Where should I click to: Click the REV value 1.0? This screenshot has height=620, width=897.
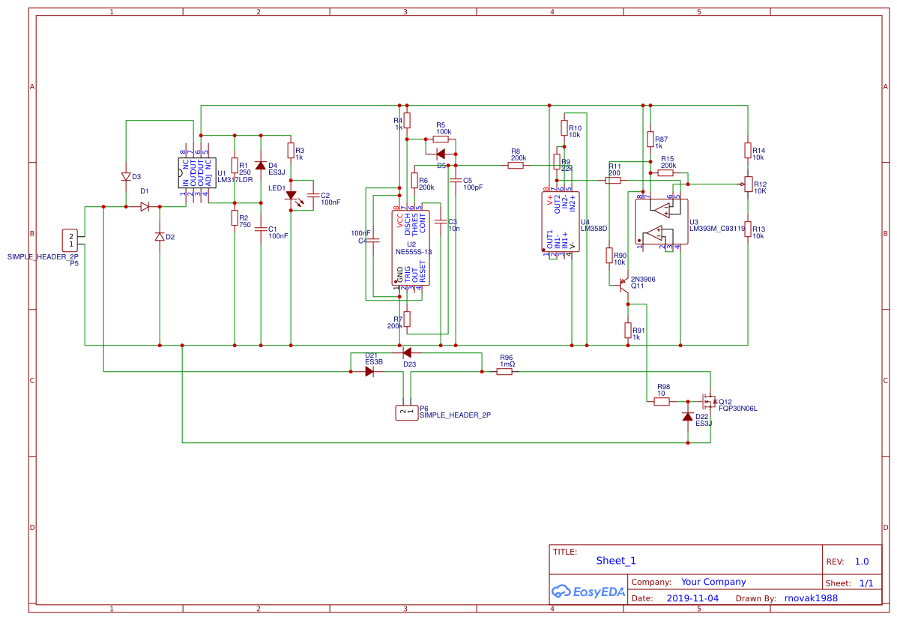[x=861, y=560]
